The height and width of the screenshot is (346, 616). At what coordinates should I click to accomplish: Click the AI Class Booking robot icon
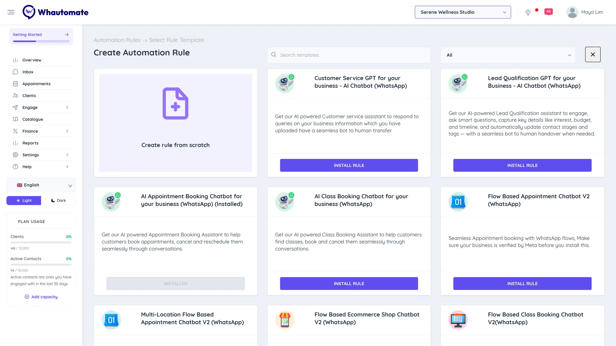(285, 202)
